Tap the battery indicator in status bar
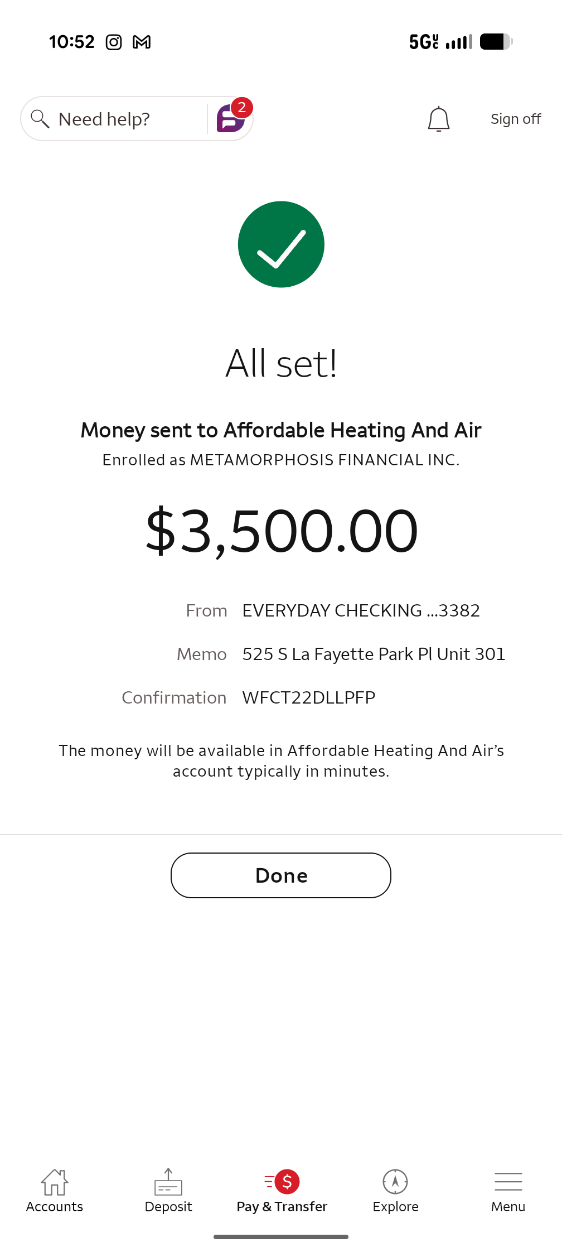Viewport: 562px width, 1252px height. tap(496, 42)
